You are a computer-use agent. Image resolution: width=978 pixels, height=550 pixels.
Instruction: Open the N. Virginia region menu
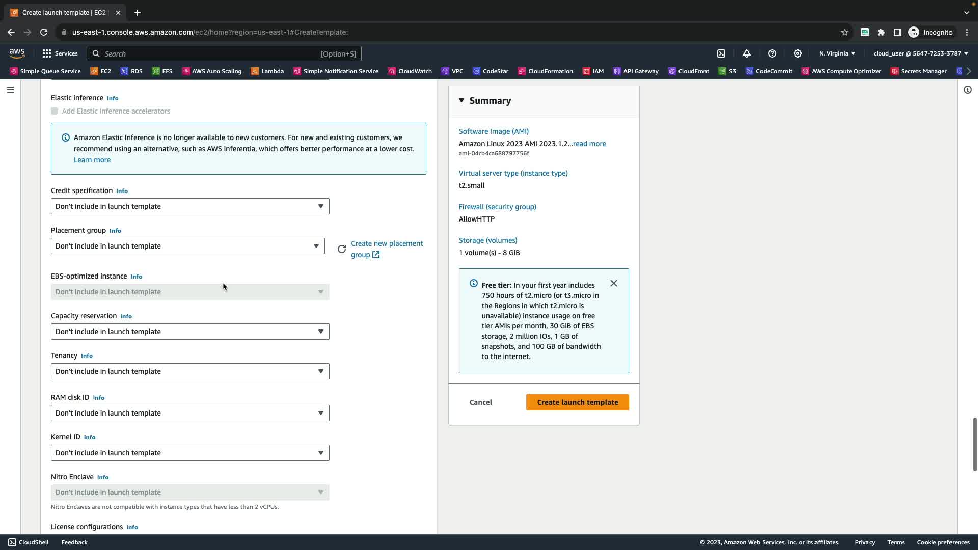pos(837,53)
